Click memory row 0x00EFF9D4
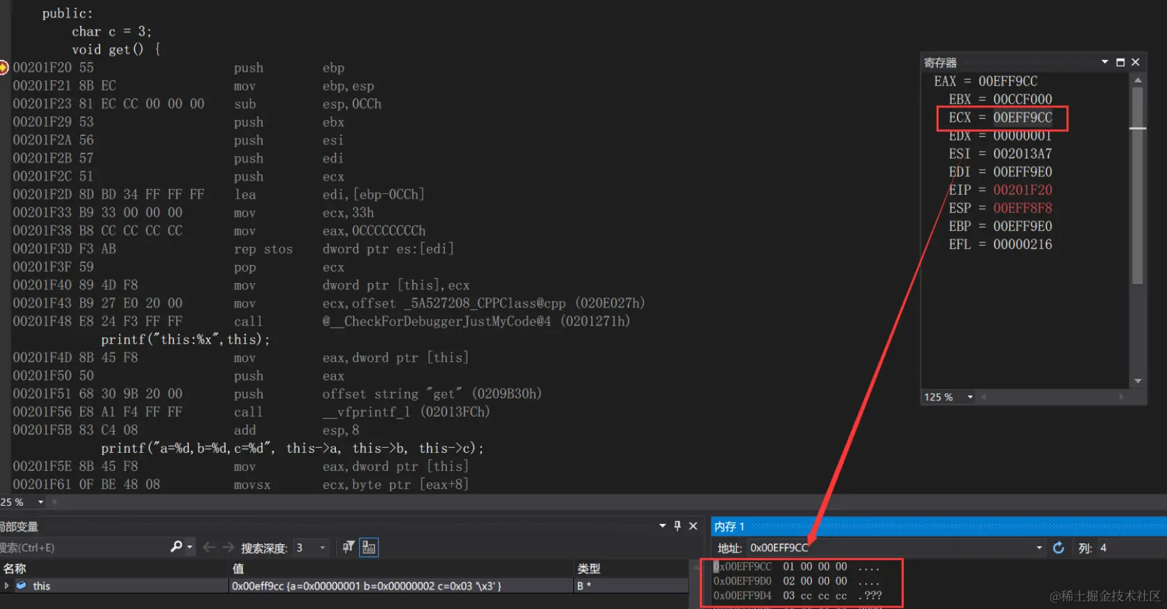 click(797, 596)
